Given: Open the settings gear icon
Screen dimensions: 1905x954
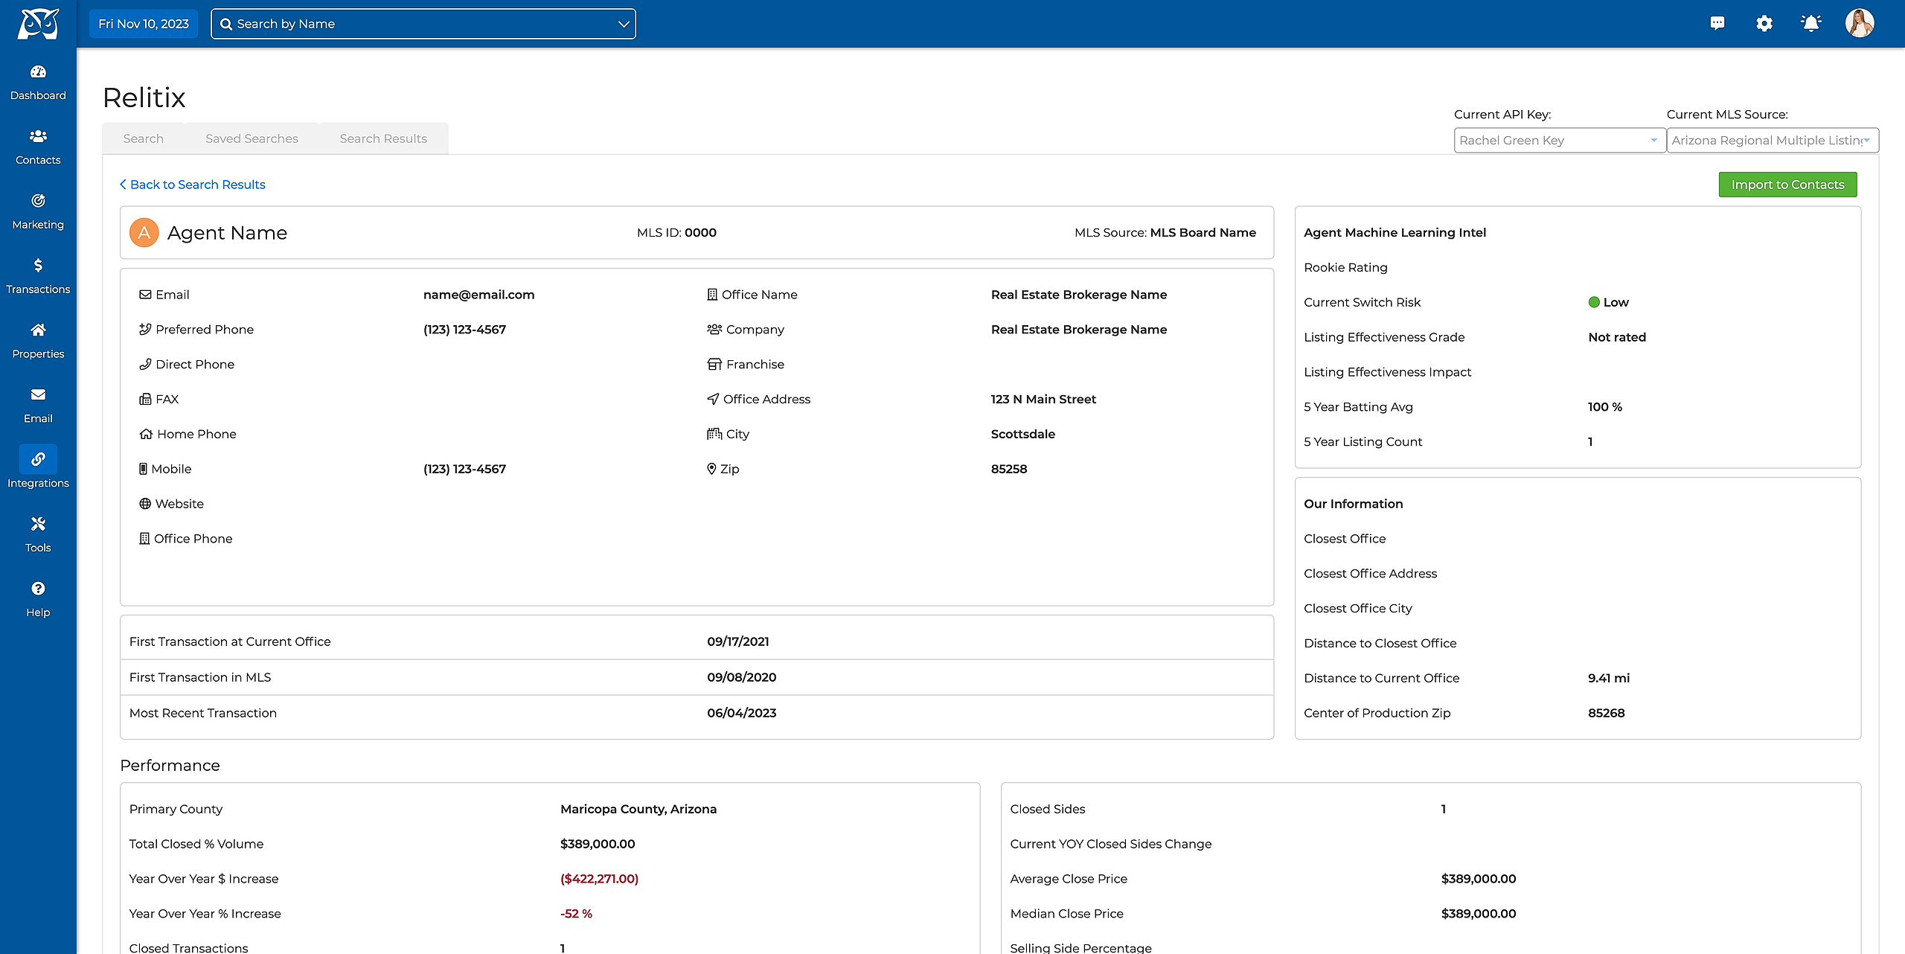Looking at the screenshot, I should point(1764,23).
